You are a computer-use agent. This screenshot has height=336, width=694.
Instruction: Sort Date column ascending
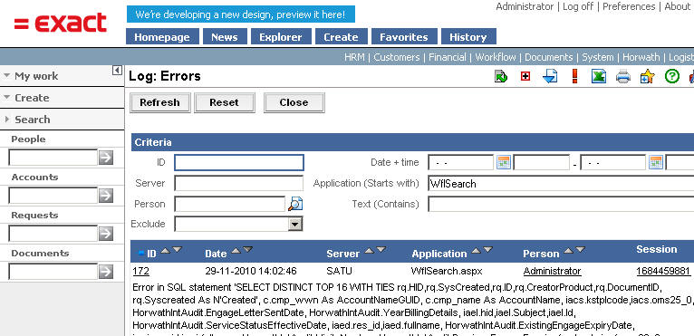[236, 250]
